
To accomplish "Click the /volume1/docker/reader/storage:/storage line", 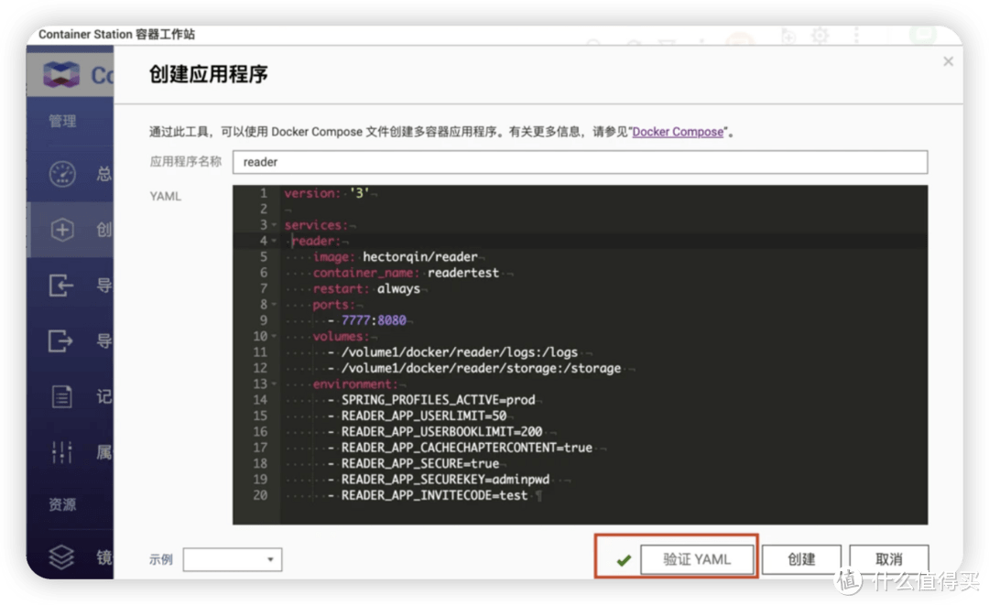I will (x=481, y=368).
